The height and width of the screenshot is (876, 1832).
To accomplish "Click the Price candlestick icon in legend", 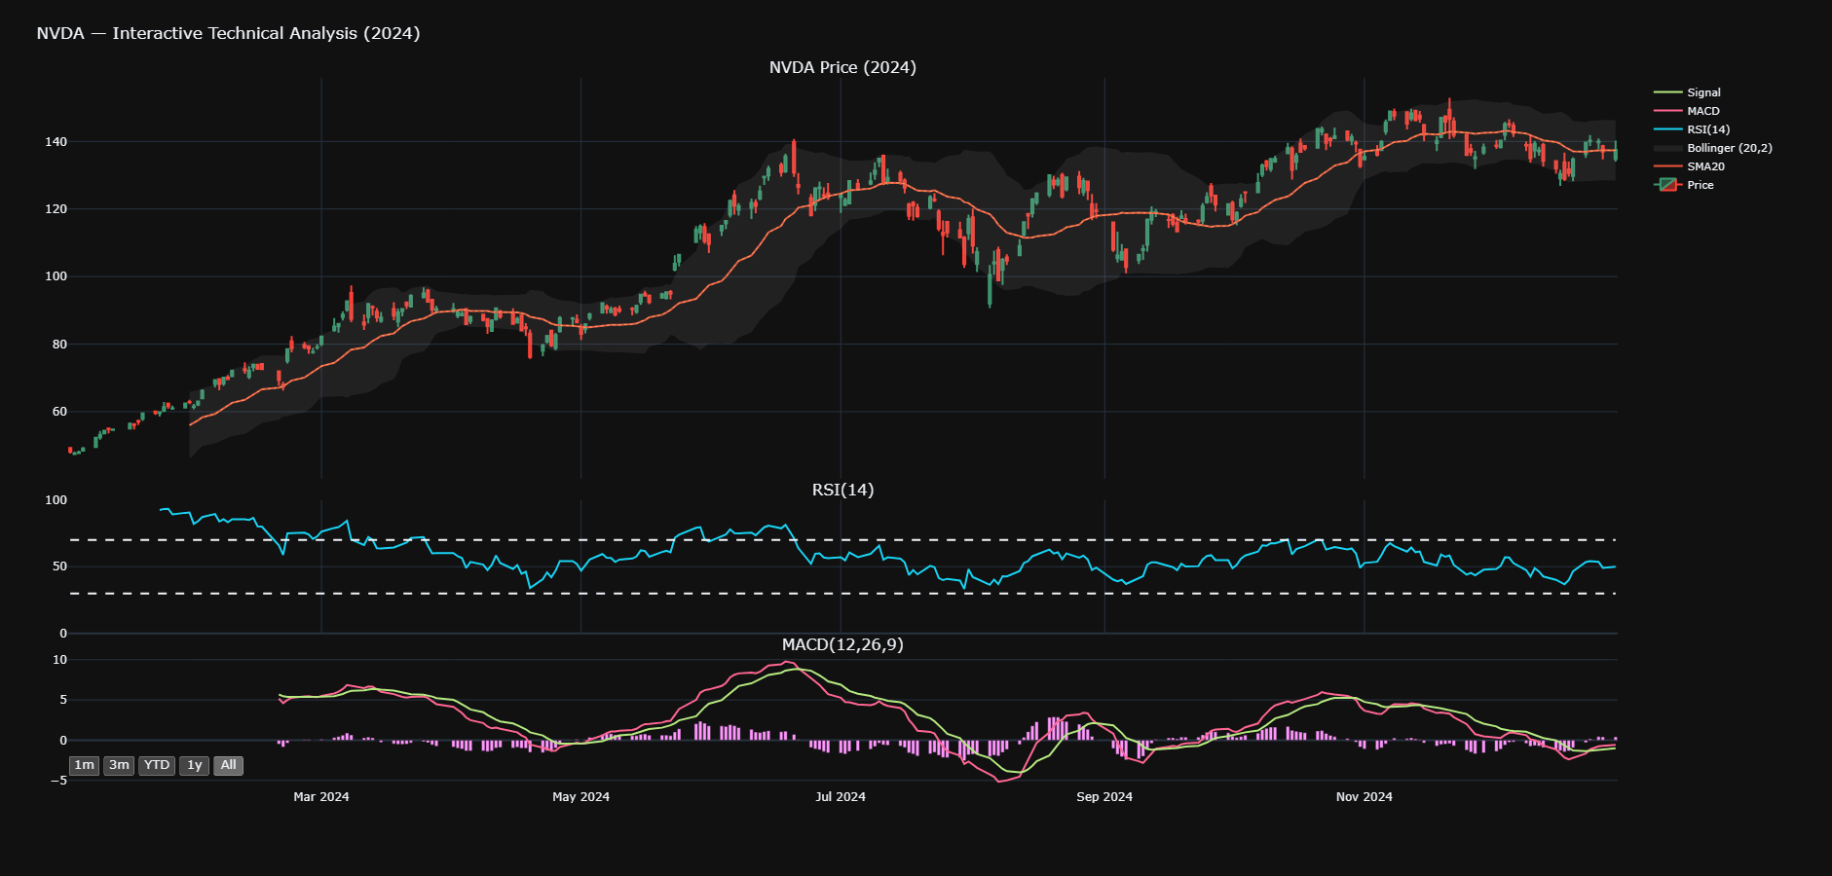I will pyautogui.click(x=1667, y=185).
